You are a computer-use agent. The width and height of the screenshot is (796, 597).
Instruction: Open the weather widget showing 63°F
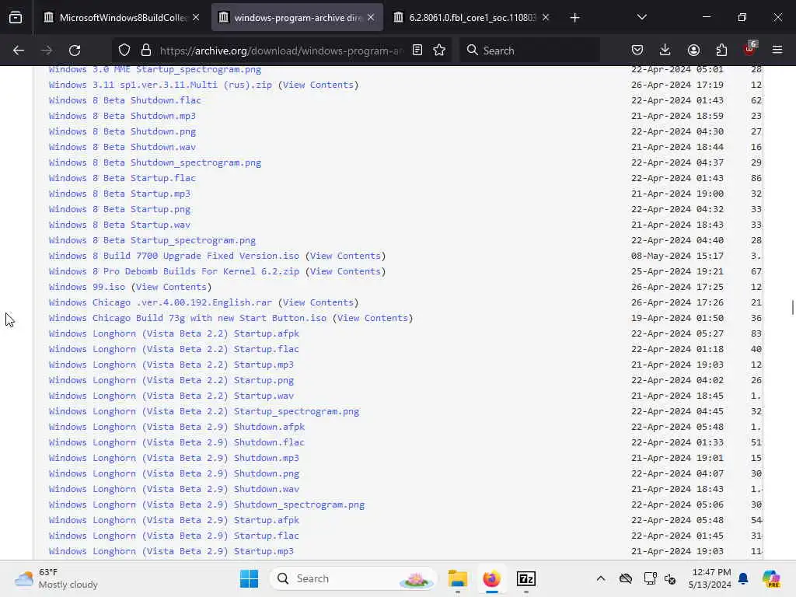(x=56, y=578)
